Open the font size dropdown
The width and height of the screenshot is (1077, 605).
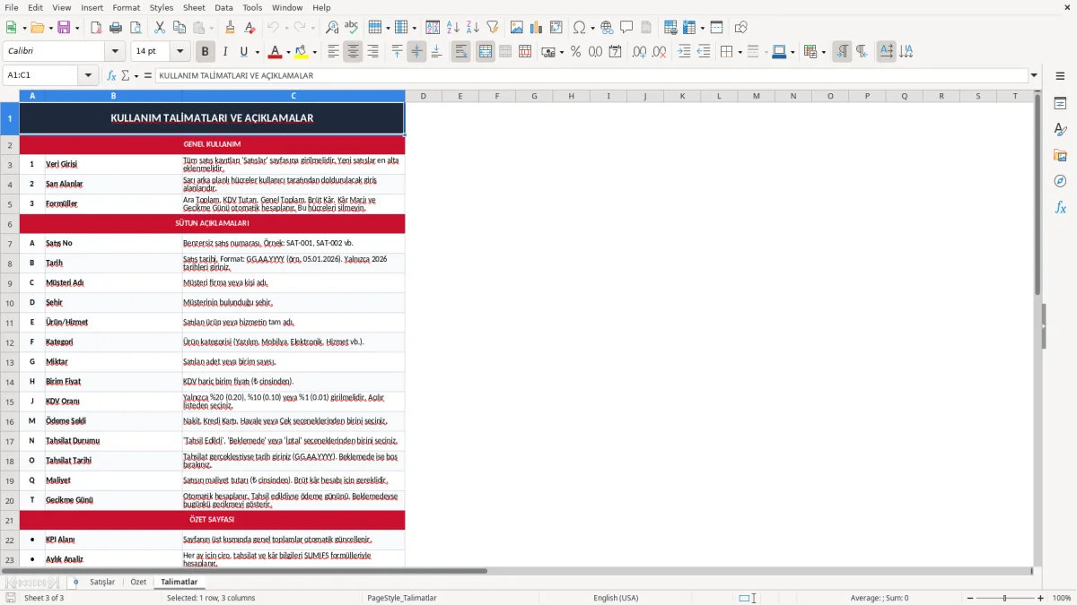pyautogui.click(x=179, y=52)
